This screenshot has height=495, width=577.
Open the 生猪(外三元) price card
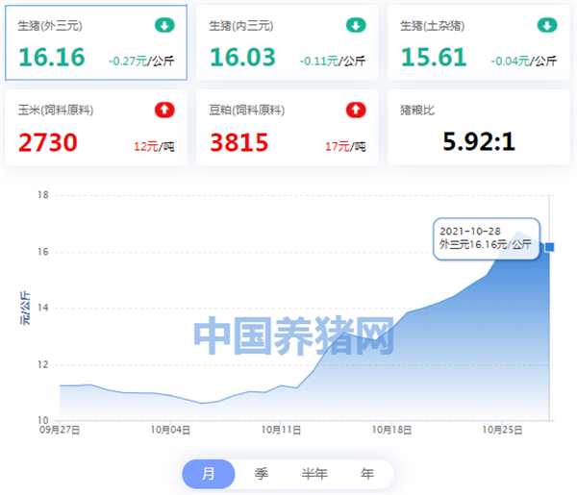94,43
